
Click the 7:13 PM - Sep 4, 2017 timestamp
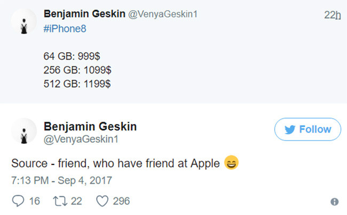[x=61, y=180]
